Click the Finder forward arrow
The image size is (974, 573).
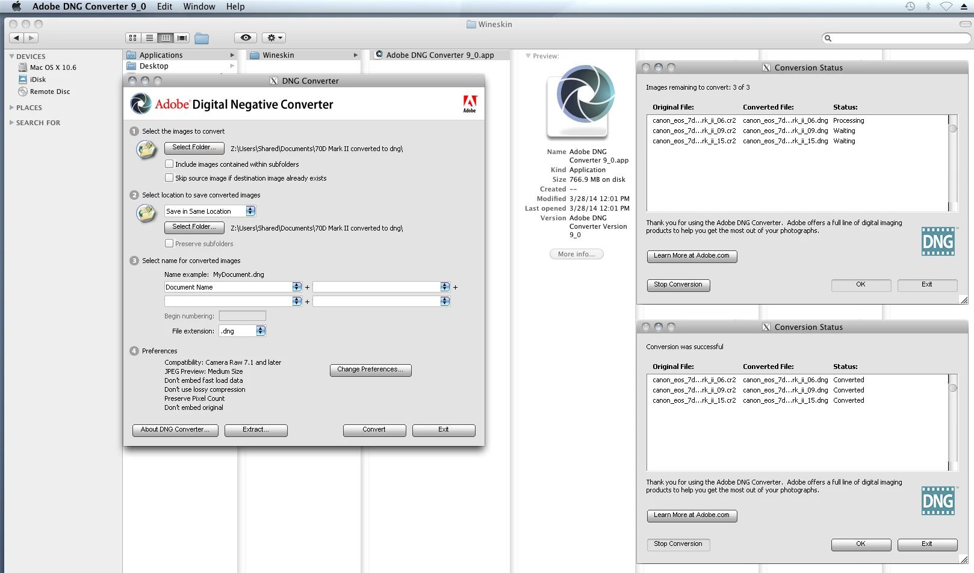coord(31,38)
